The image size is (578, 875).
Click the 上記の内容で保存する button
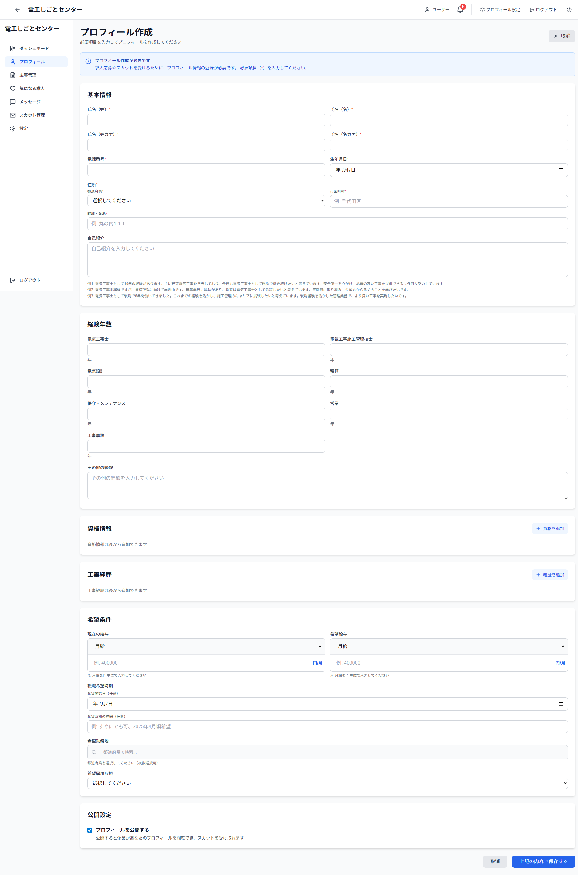pyautogui.click(x=543, y=861)
